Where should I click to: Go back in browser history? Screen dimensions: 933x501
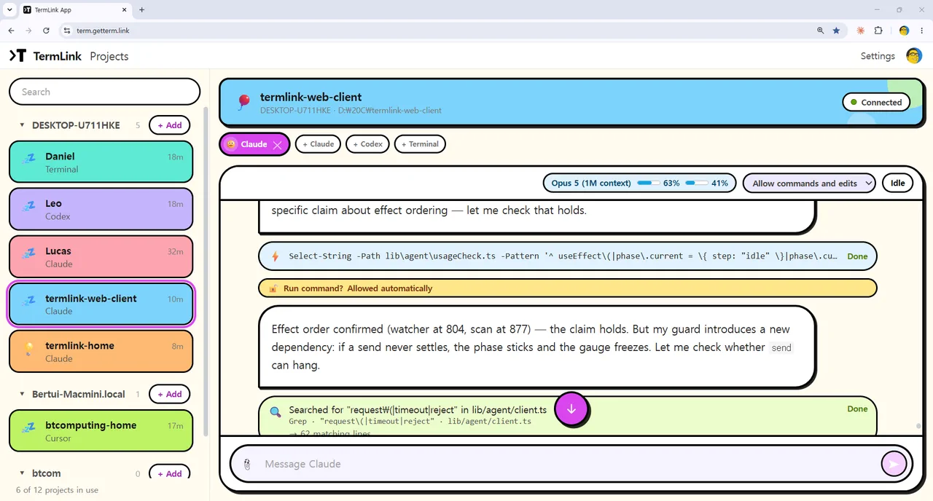11,31
